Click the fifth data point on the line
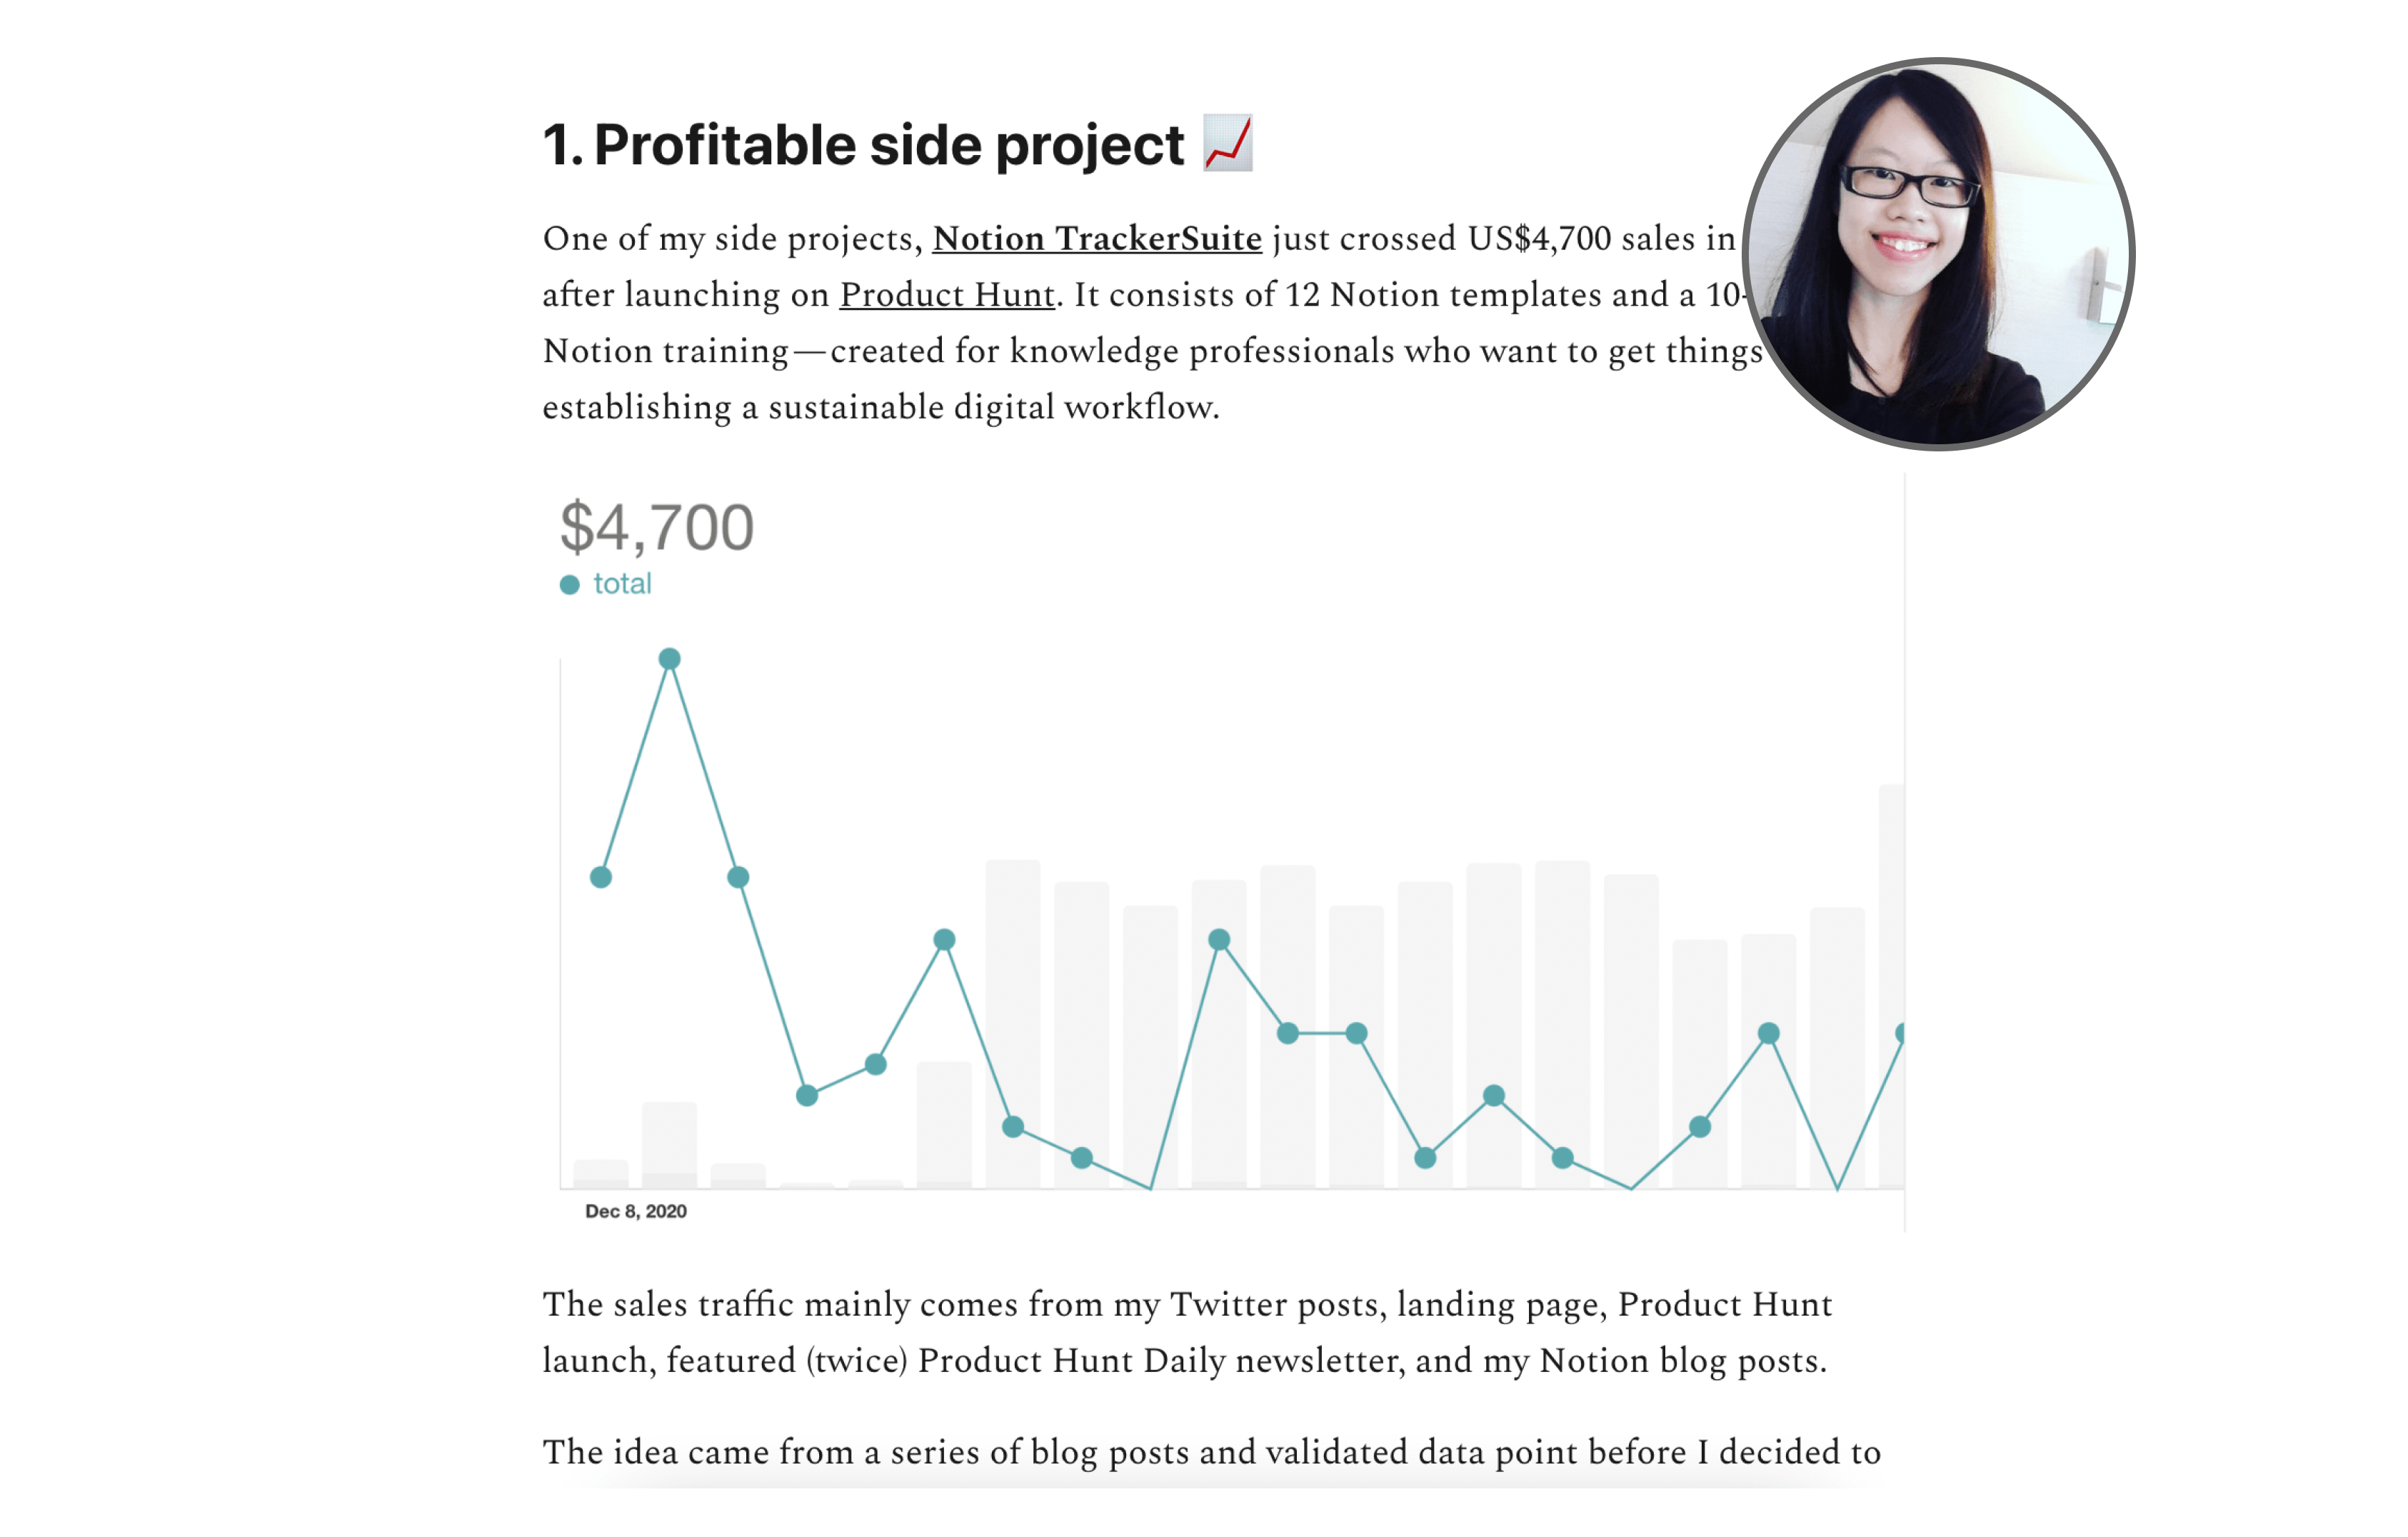 (875, 1064)
